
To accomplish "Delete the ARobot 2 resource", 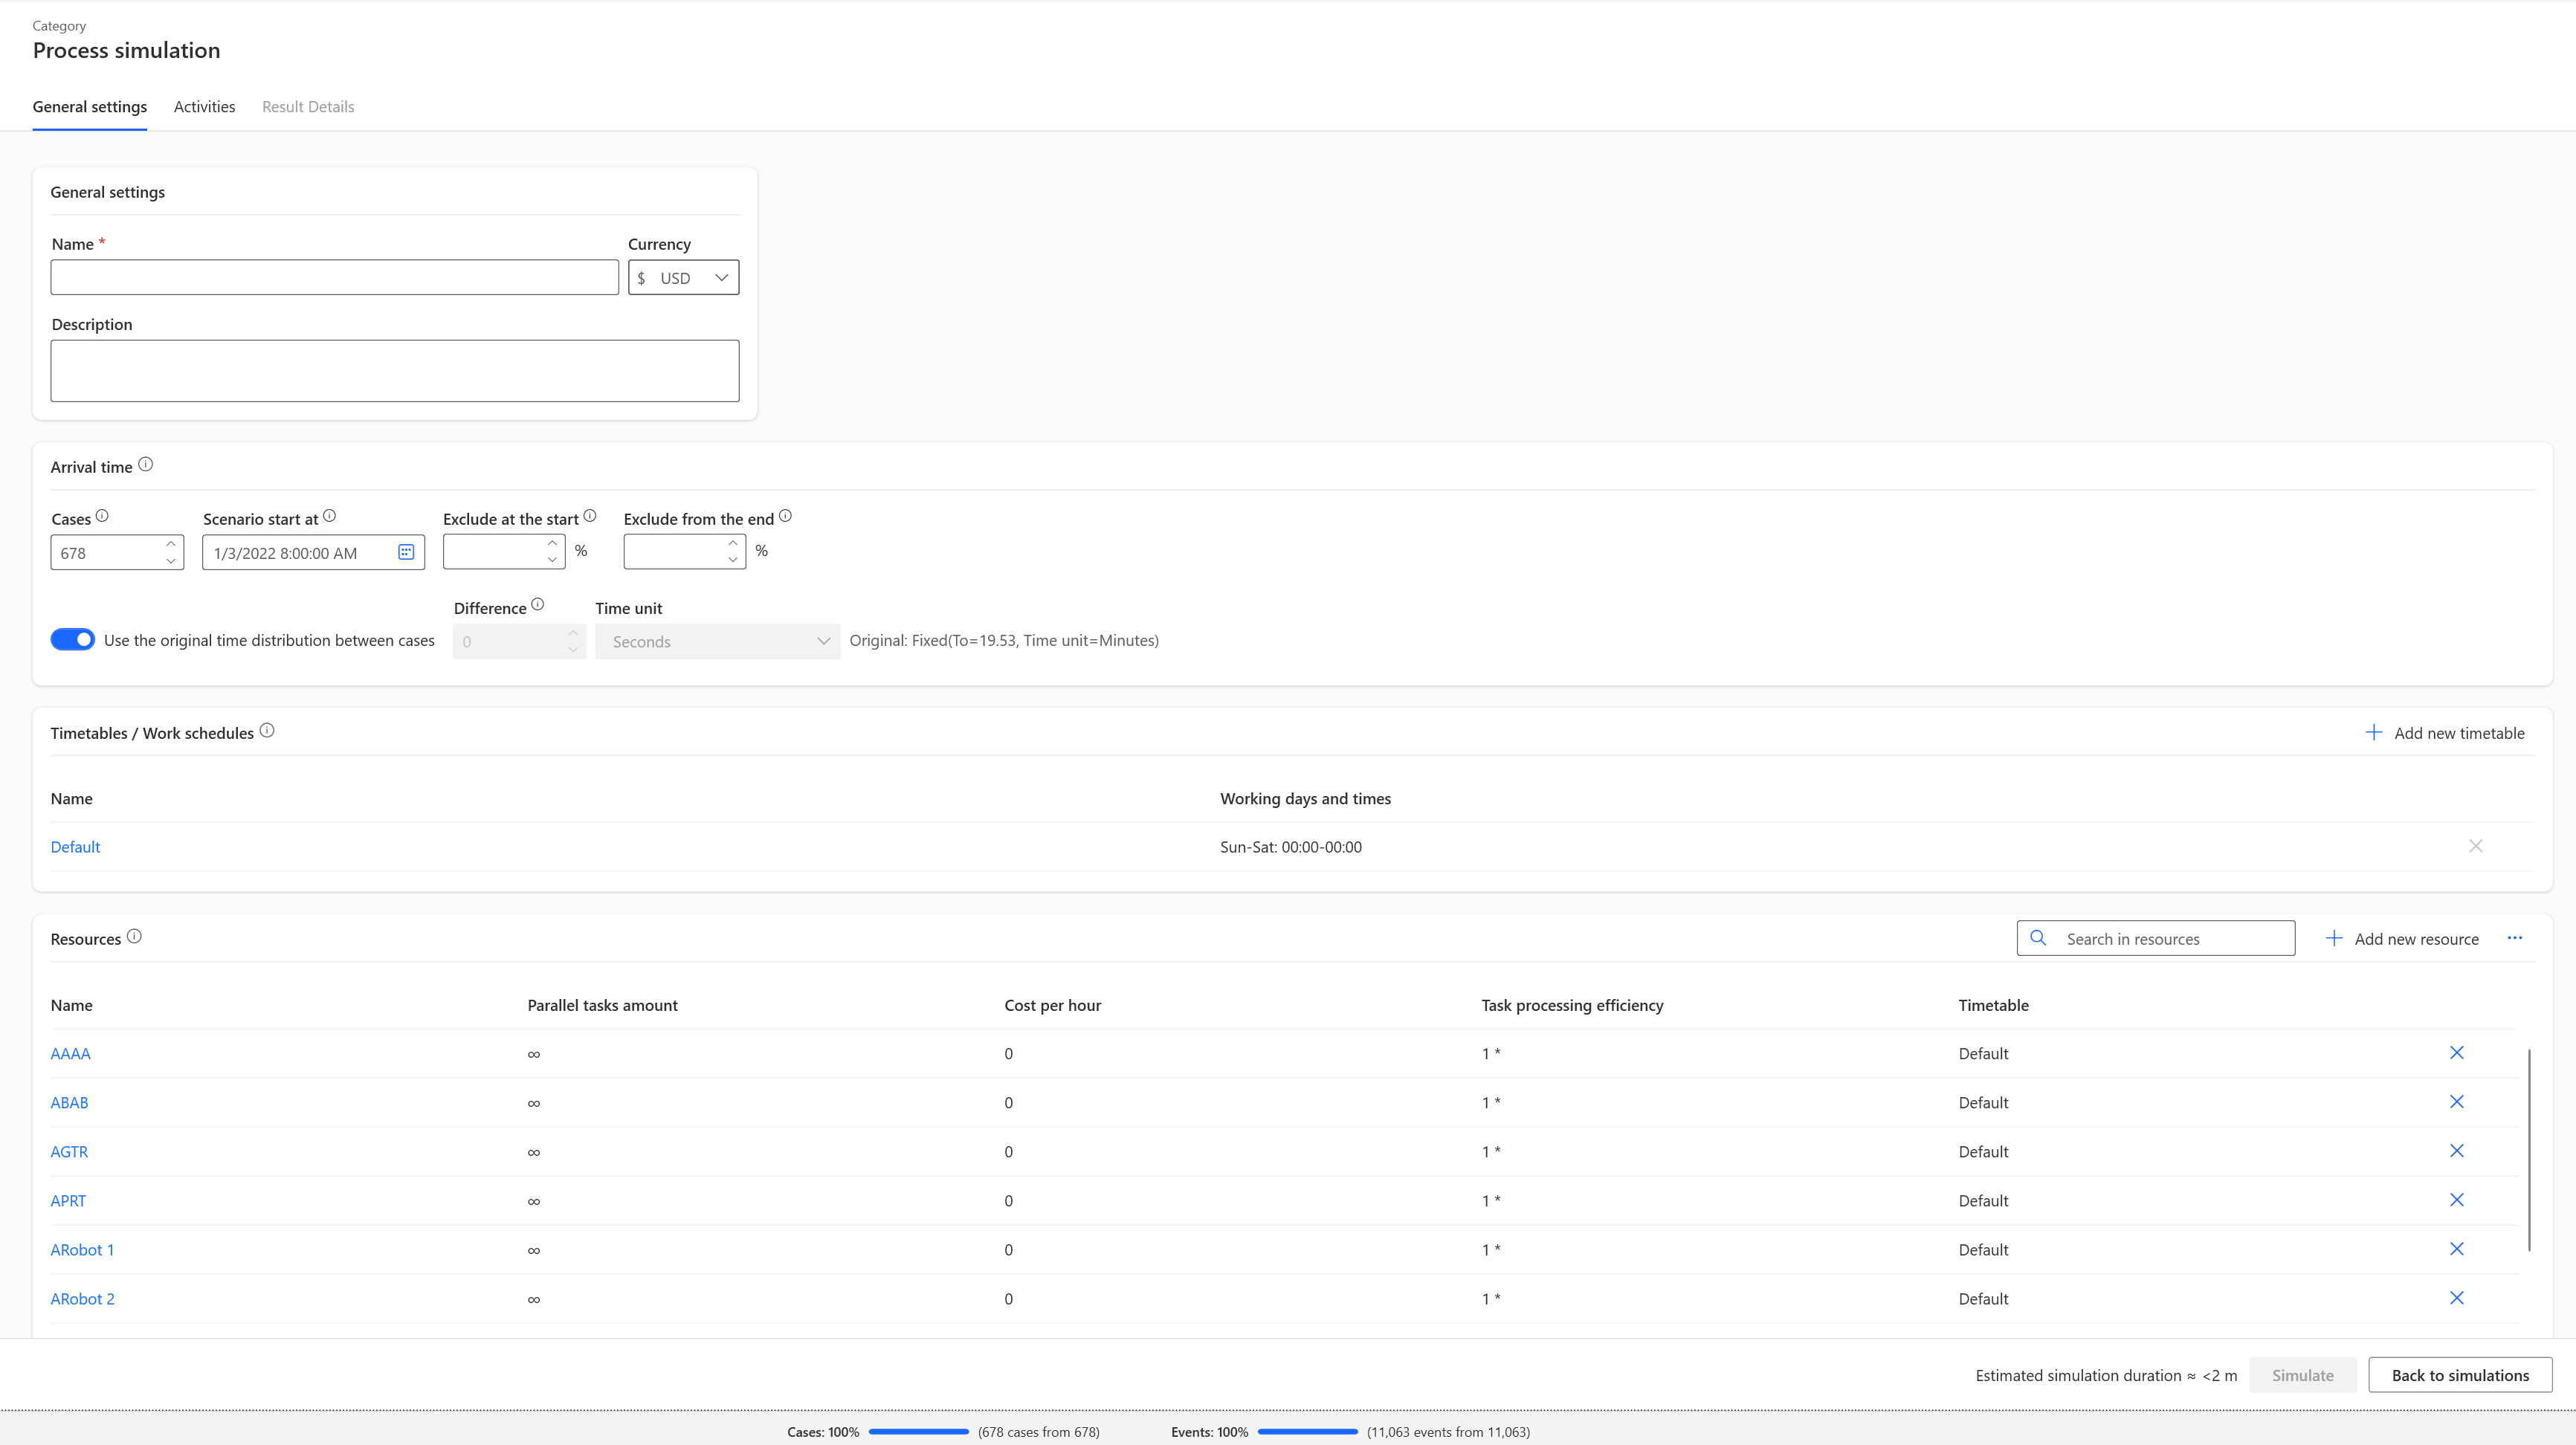I will [x=2456, y=1298].
